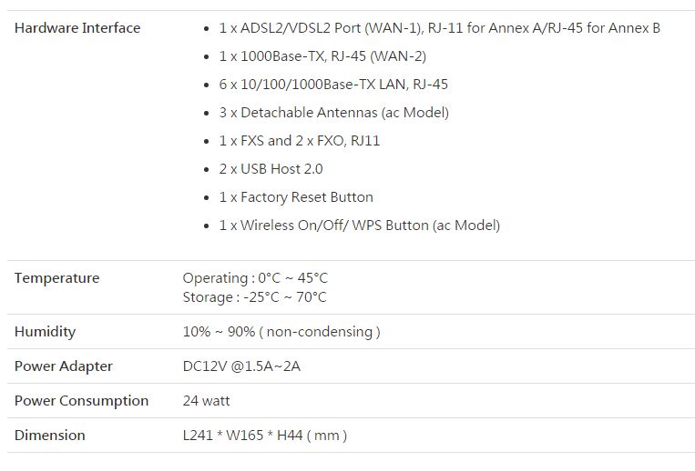Click the Hardware Interface row label
695x471 pixels.
(77, 28)
